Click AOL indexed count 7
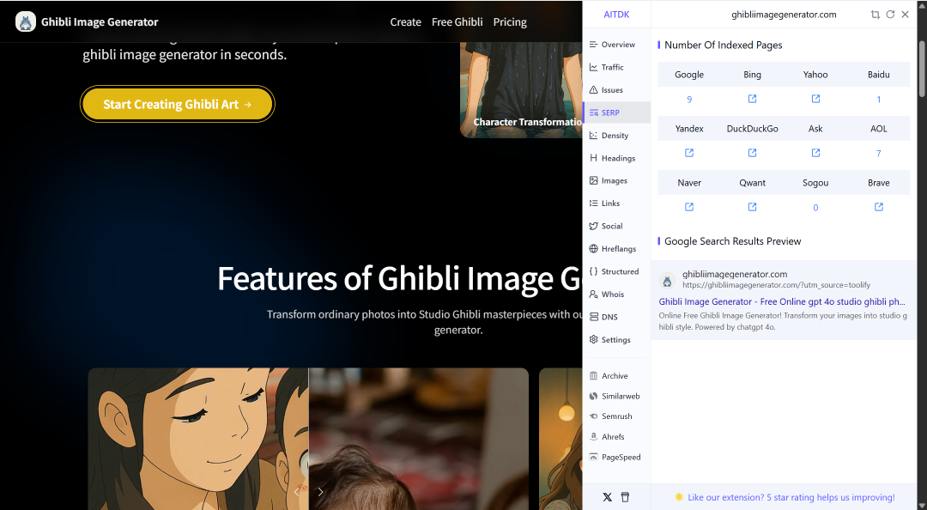927x510 pixels. coord(879,154)
